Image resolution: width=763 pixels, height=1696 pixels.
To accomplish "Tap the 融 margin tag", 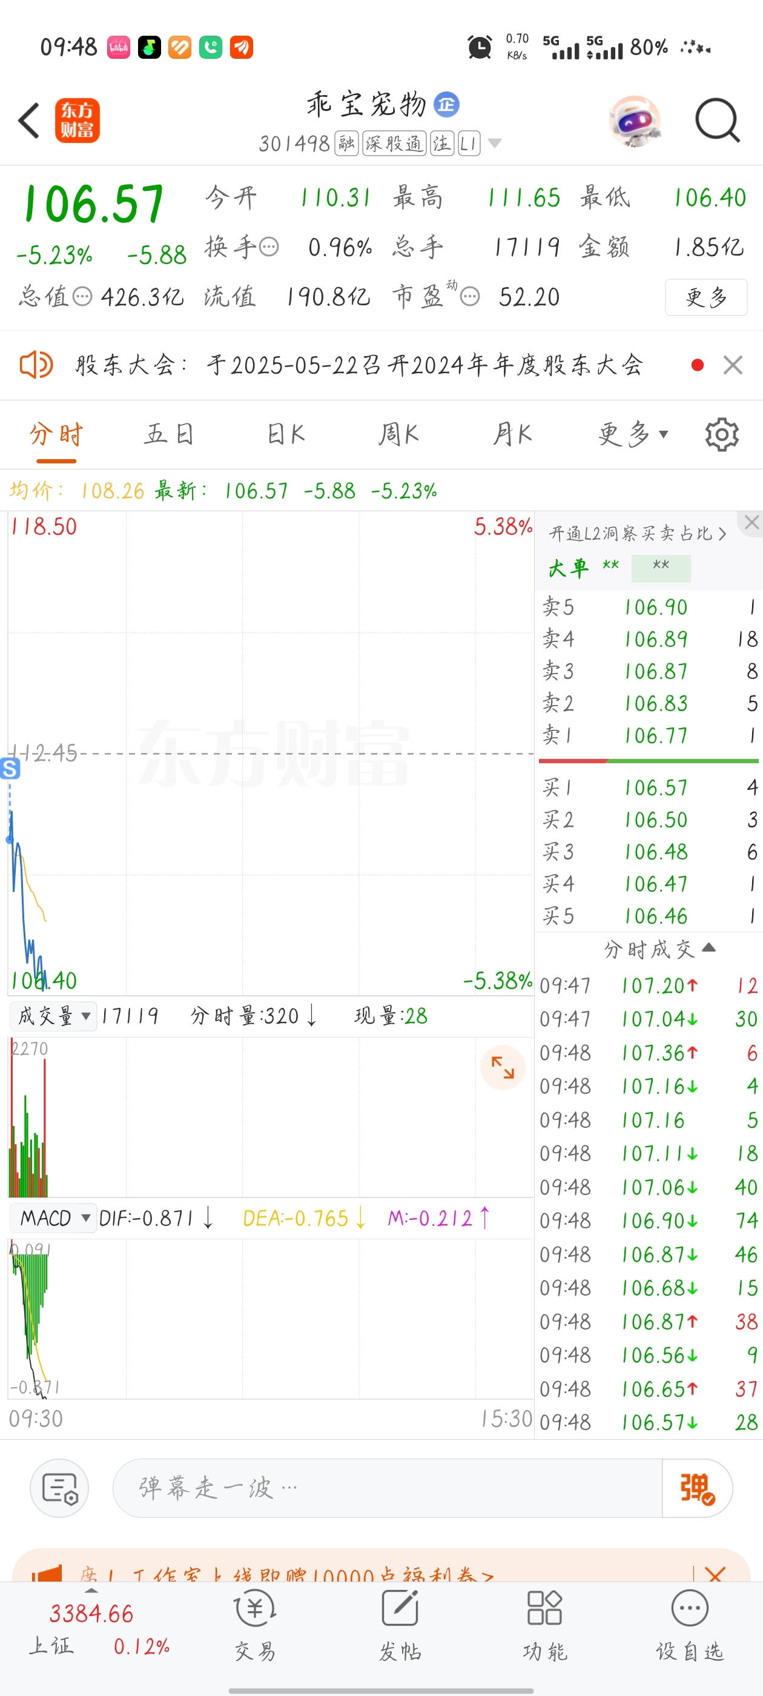I will click(x=346, y=143).
